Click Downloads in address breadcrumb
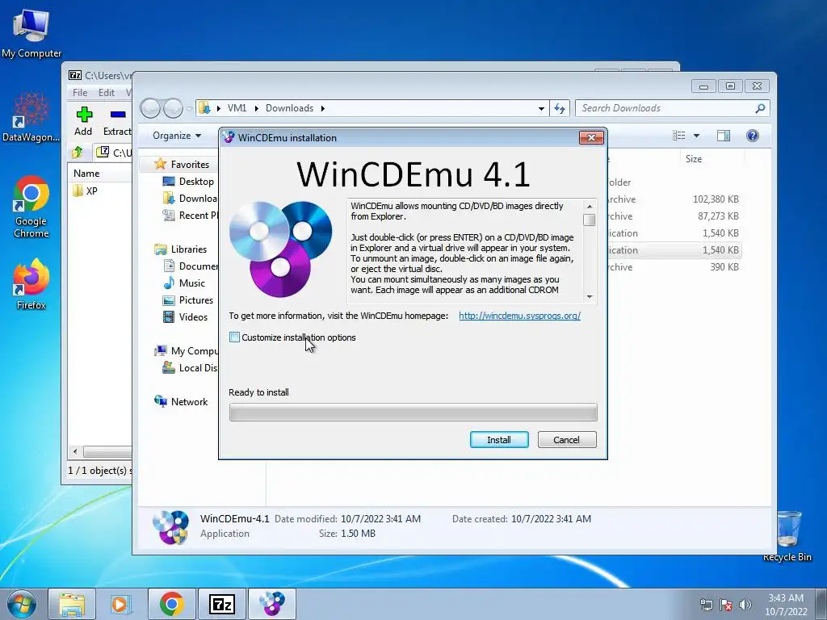This screenshot has width=827, height=620. coord(290,108)
